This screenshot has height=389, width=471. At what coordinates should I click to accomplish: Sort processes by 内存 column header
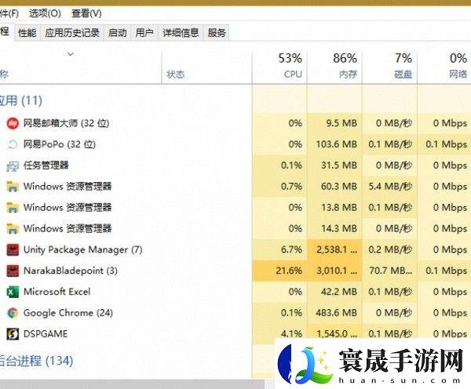(345, 66)
